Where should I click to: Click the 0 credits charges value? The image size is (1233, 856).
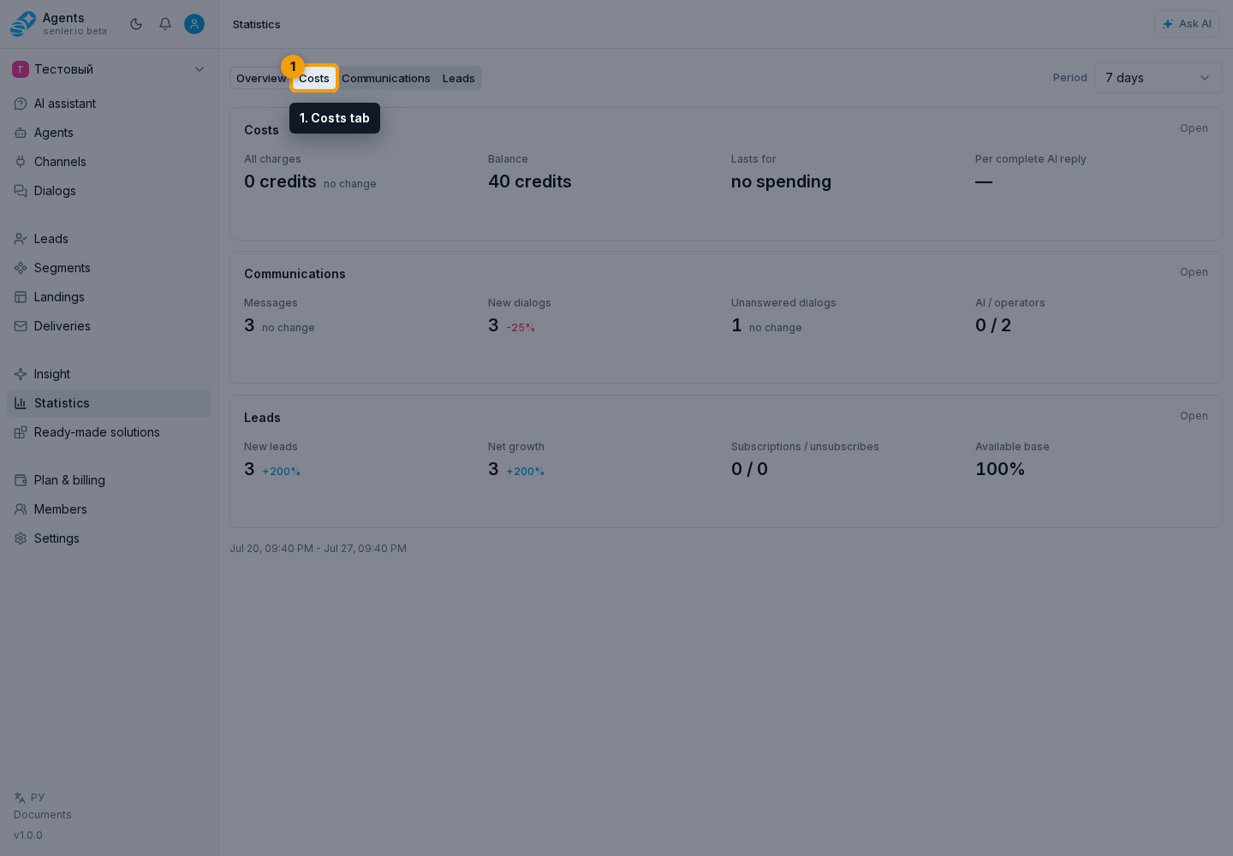click(x=280, y=181)
